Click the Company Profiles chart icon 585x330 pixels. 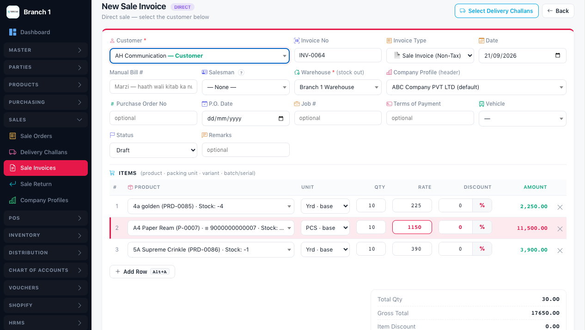[12, 200]
